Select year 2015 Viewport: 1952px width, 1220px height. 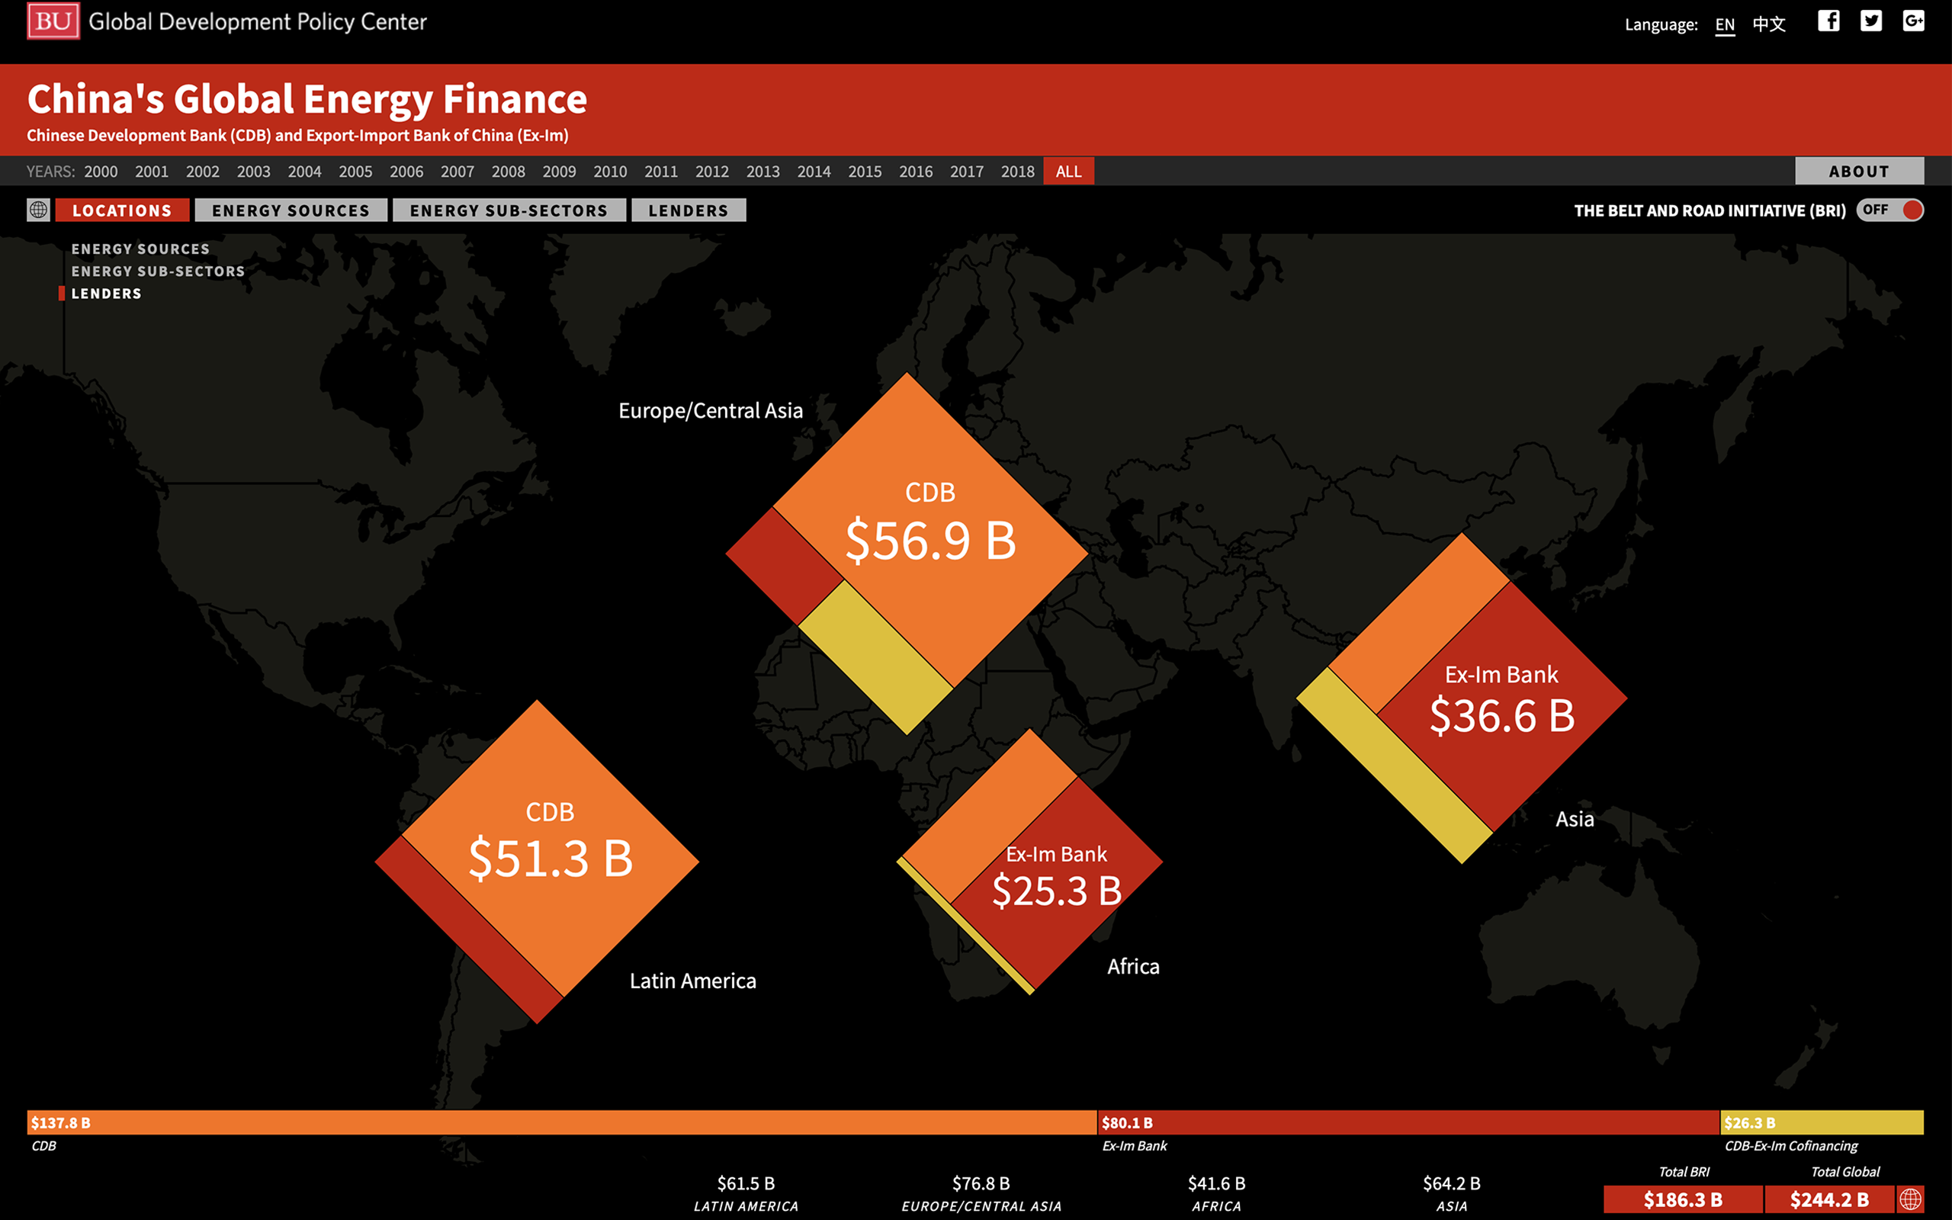coord(865,171)
